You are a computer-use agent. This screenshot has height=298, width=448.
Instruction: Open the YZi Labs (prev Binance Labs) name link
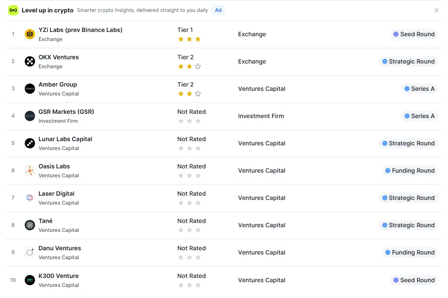click(x=80, y=30)
